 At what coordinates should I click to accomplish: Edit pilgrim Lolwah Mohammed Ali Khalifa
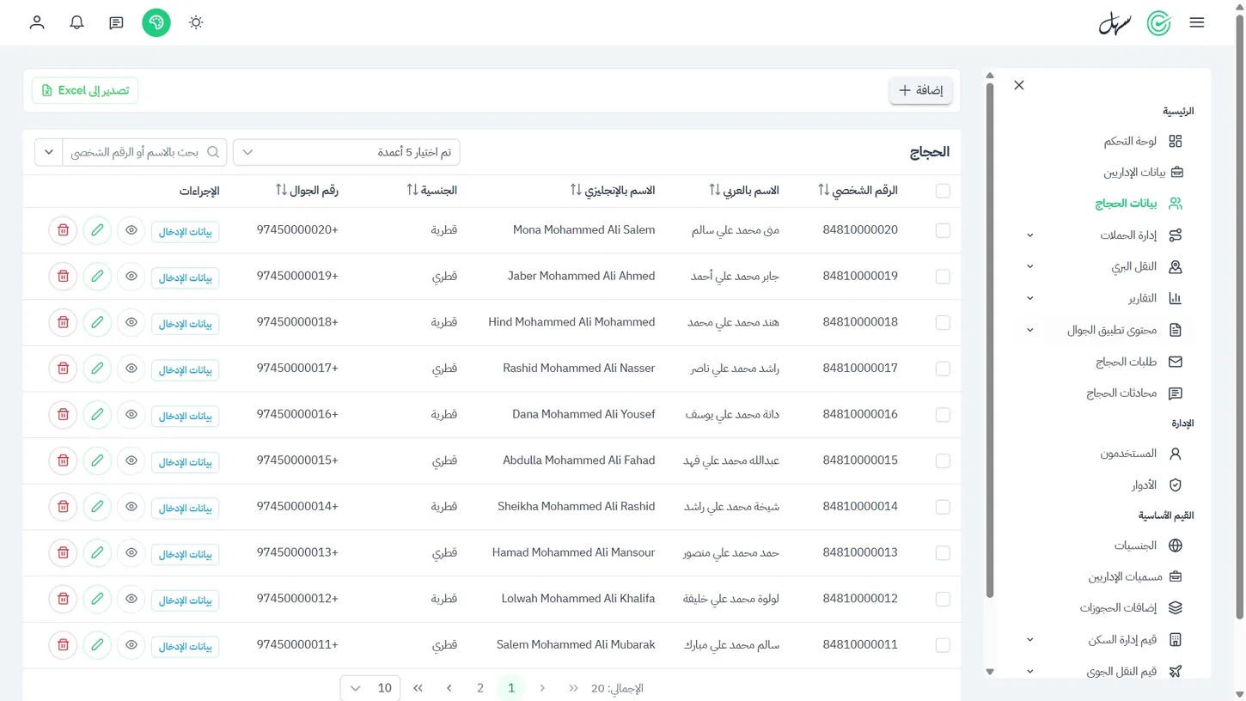coord(97,599)
